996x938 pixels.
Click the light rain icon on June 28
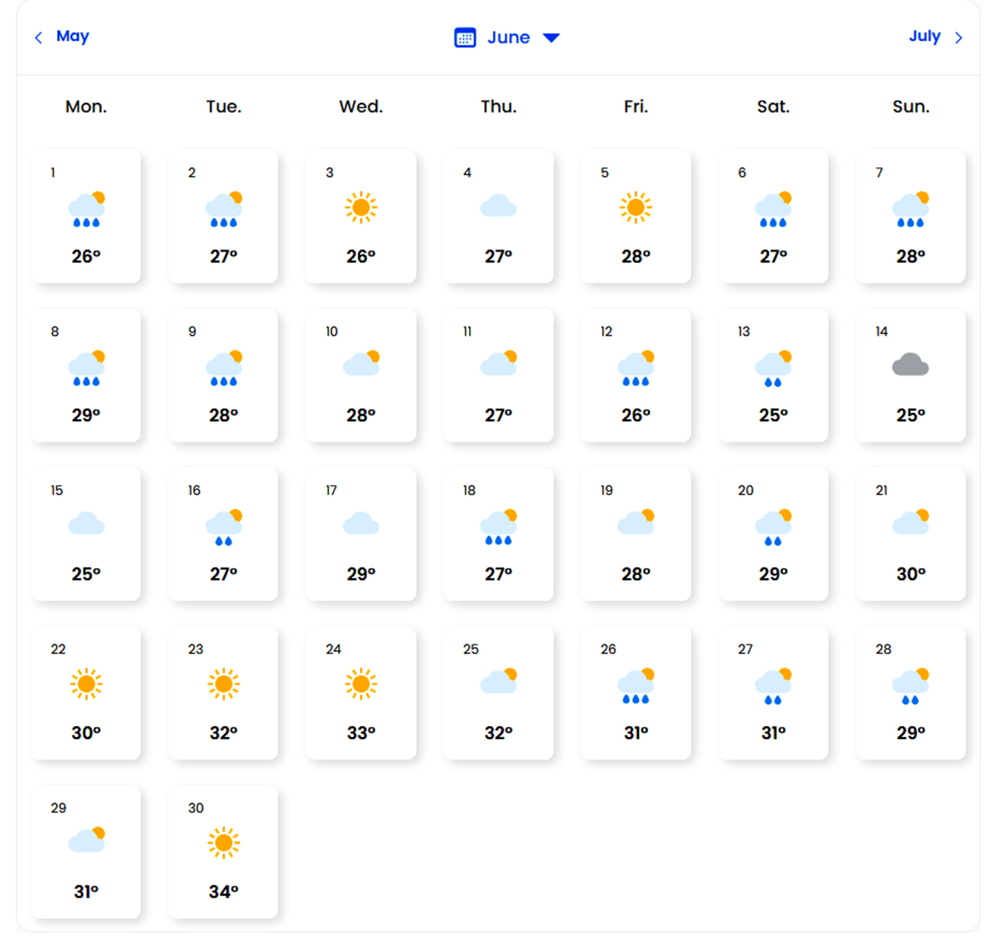[x=911, y=686]
